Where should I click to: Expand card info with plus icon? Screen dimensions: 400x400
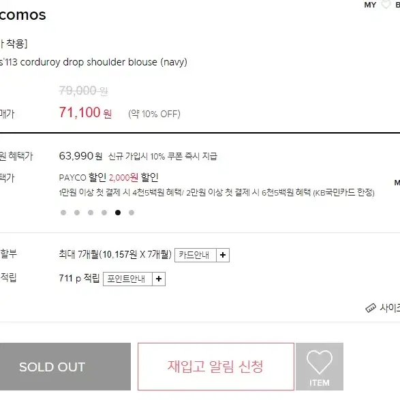pos(223,255)
